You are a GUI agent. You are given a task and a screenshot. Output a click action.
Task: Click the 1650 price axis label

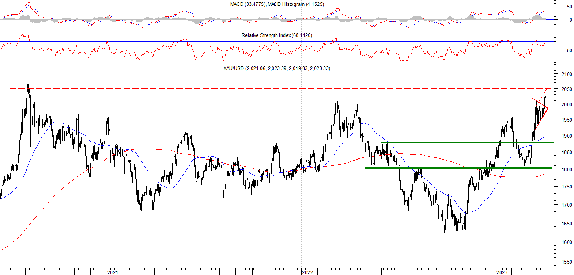tap(567, 224)
